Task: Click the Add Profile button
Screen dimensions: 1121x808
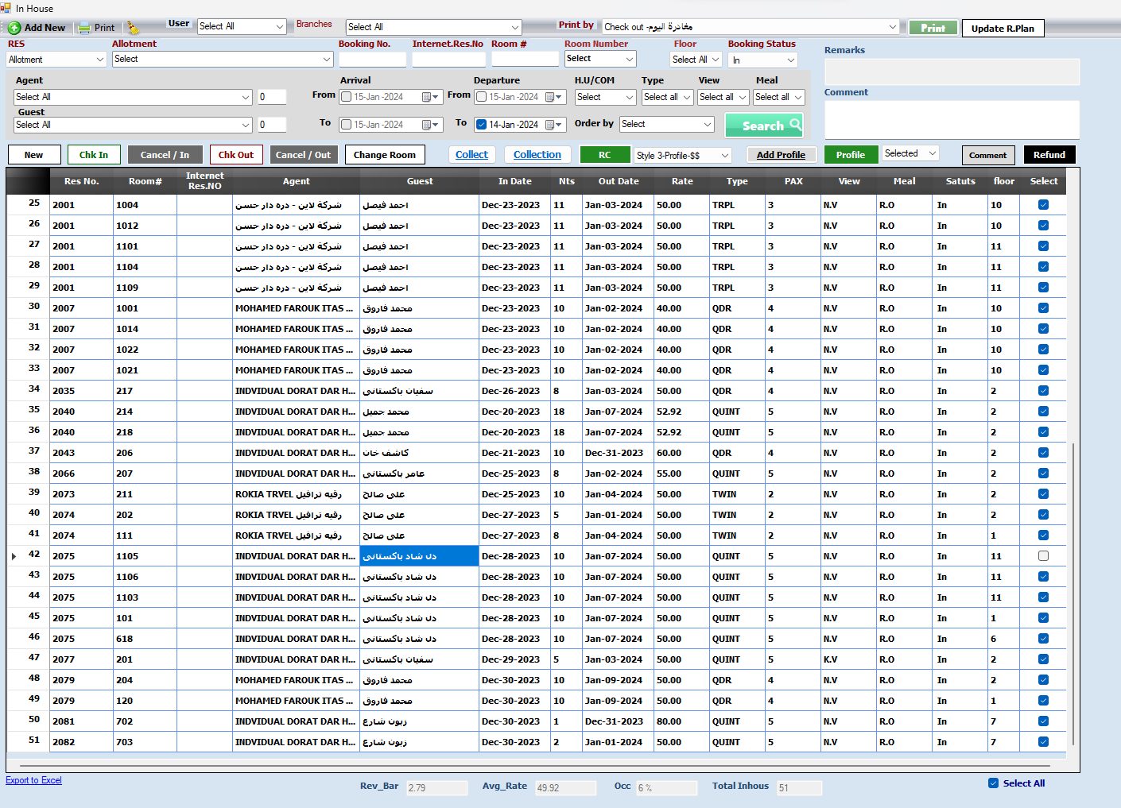Action: tap(781, 155)
